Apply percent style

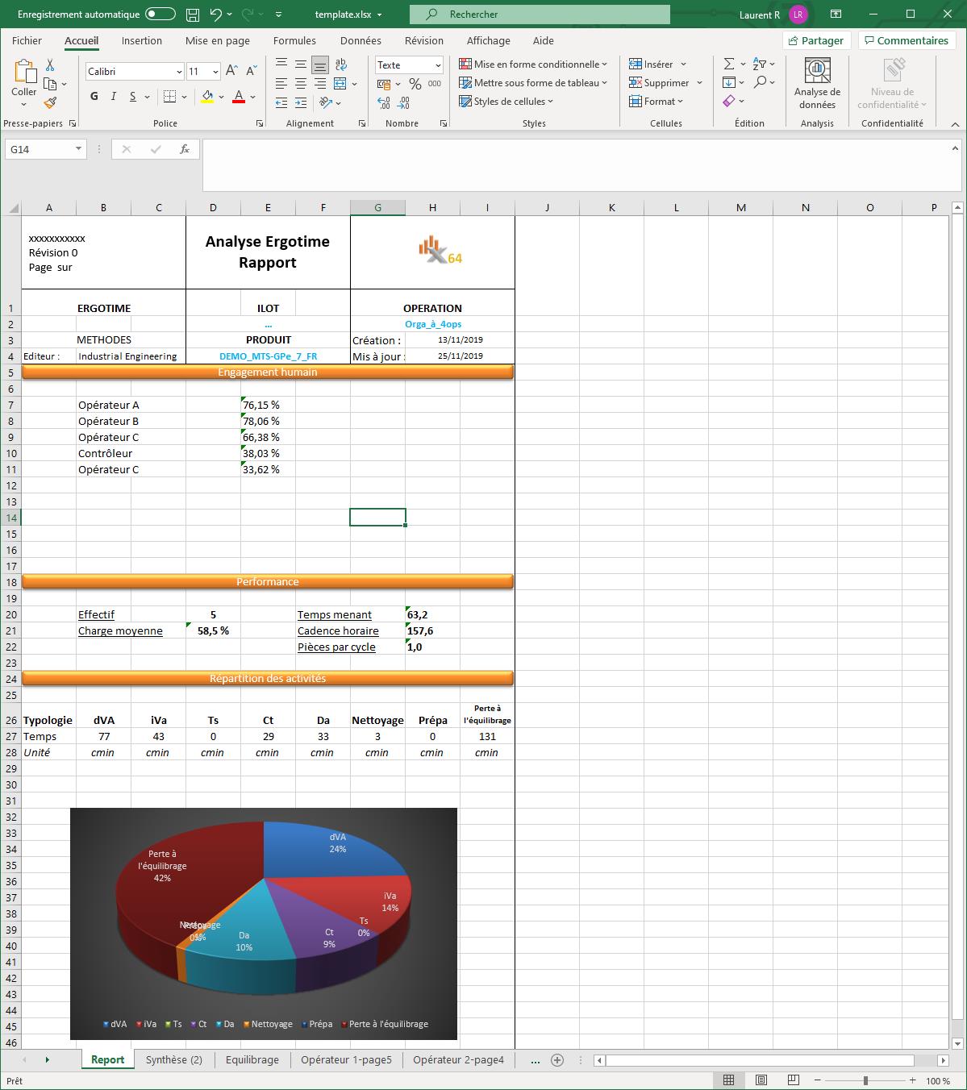pos(415,84)
